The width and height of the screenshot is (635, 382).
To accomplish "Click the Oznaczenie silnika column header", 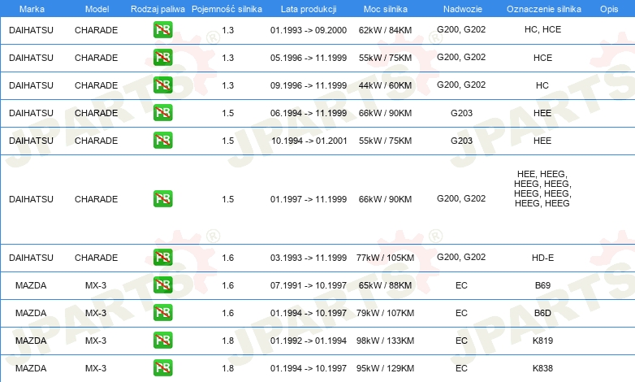I will [544, 9].
